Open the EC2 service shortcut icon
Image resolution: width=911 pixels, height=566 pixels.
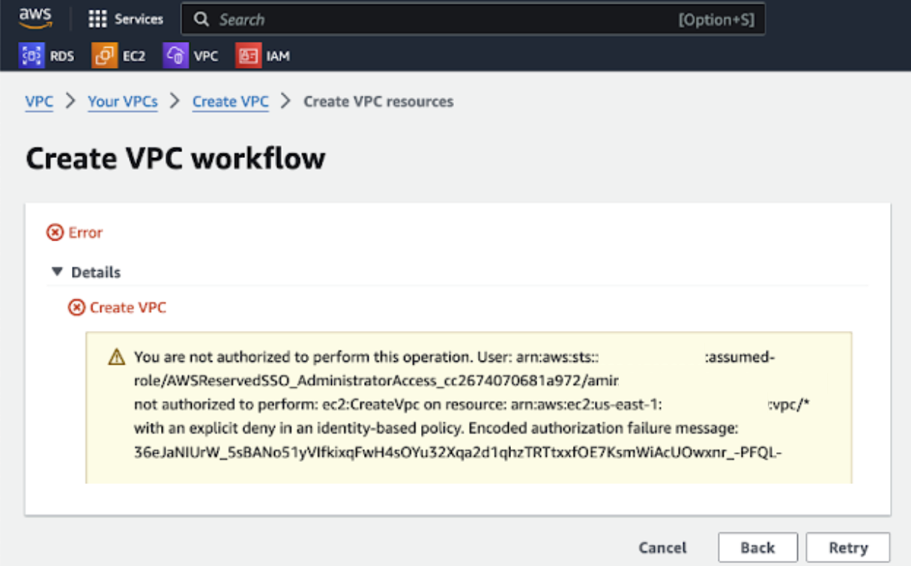(104, 55)
